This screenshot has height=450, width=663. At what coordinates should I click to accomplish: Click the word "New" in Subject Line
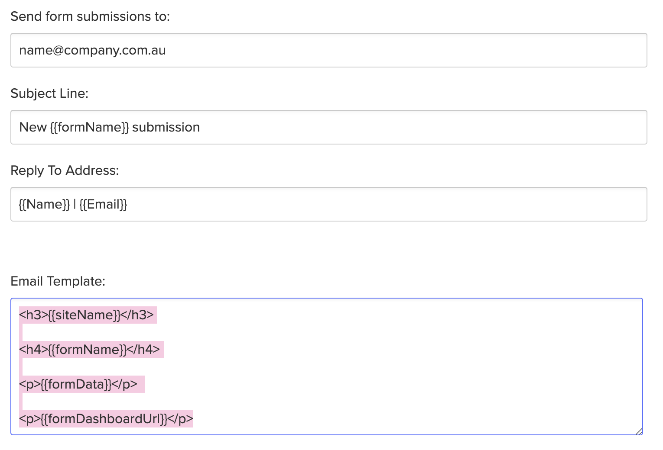coord(33,127)
